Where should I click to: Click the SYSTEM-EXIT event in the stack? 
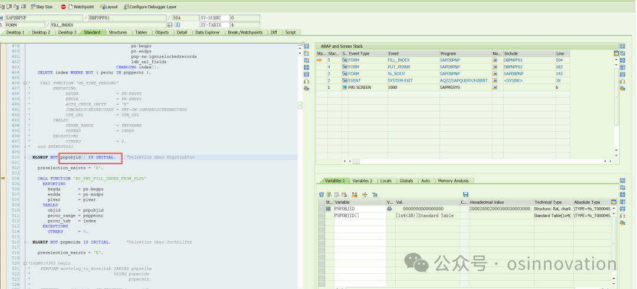pyautogui.click(x=400, y=81)
